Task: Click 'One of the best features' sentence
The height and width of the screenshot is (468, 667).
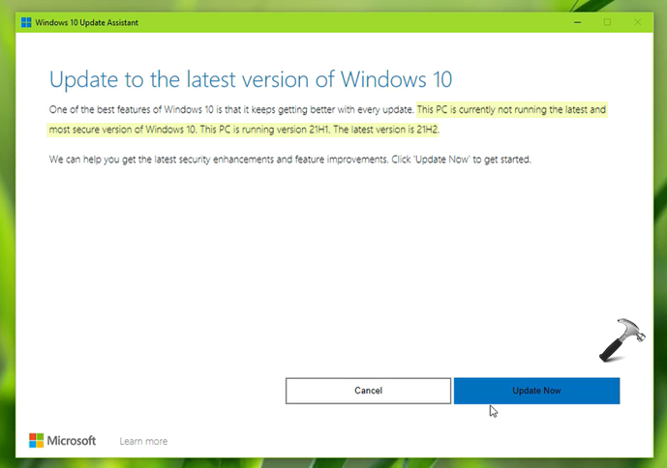Action: [x=231, y=109]
